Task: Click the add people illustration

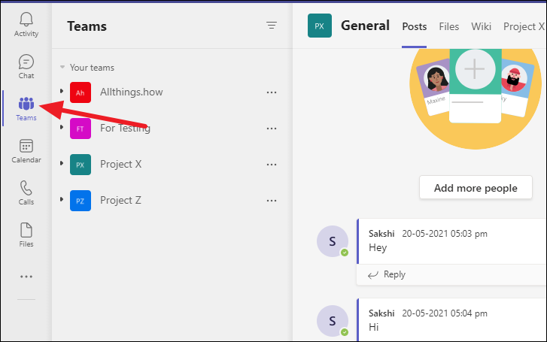Action: pos(475,98)
